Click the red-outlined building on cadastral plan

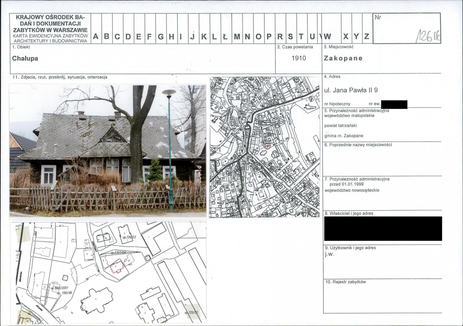(x=117, y=266)
